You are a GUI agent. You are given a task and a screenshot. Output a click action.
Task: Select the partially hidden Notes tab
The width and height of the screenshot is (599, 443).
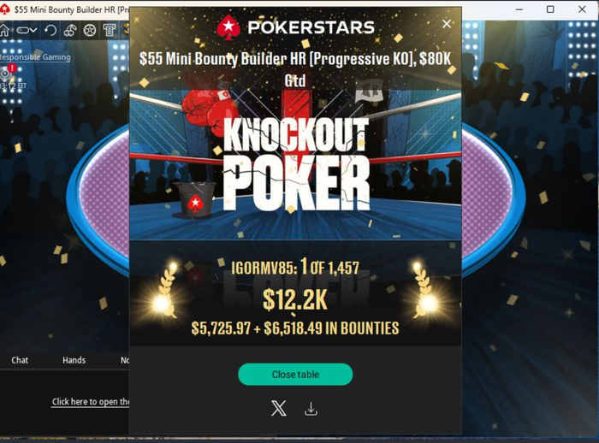(x=125, y=360)
